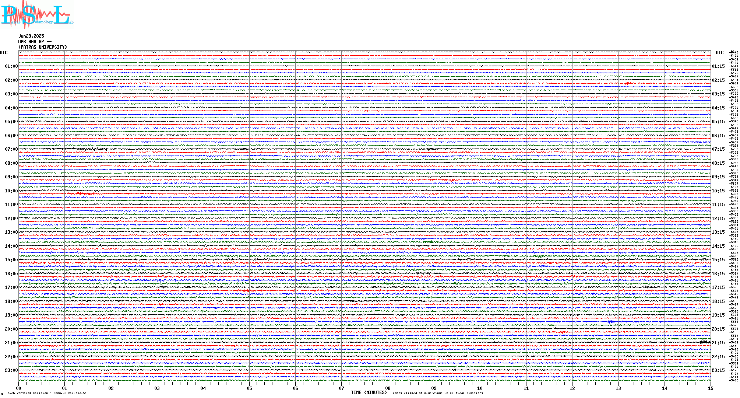This screenshot has width=740, height=398.
Task: Click the 09:15 time label
Action: tap(718, 177)
